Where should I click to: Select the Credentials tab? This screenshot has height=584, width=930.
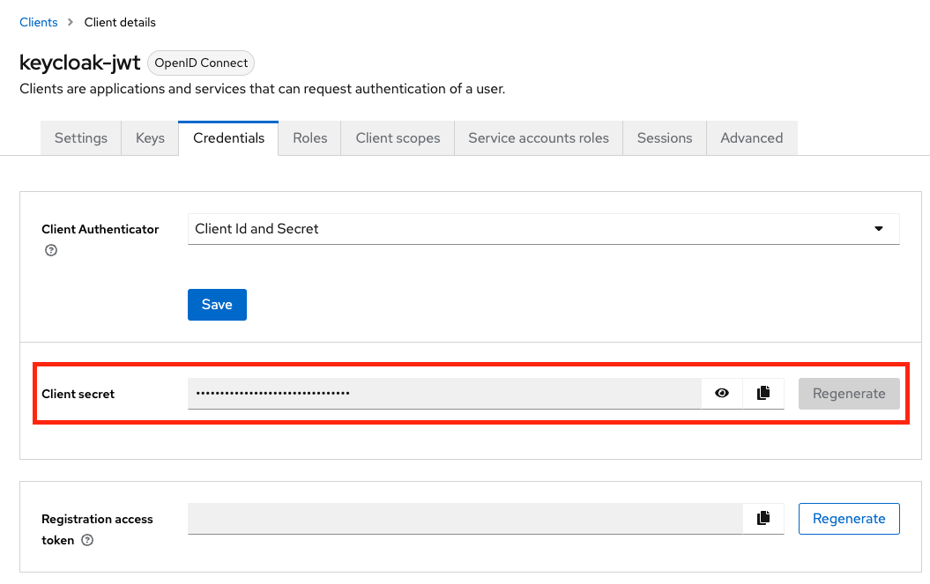228,138
